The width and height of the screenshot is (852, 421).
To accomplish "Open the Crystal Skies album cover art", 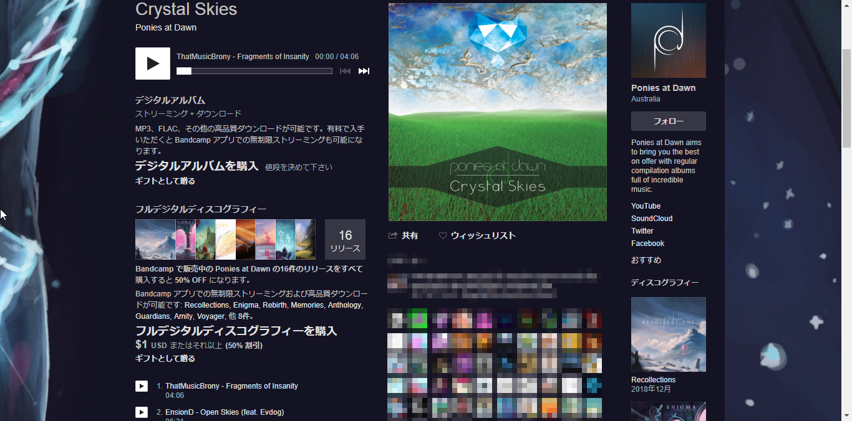I will 498,112.
